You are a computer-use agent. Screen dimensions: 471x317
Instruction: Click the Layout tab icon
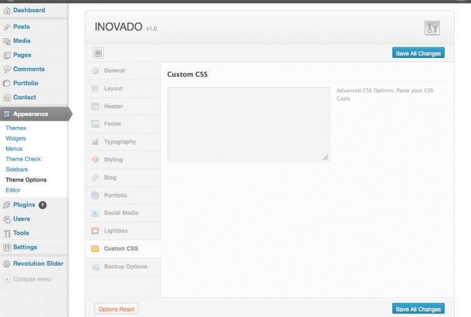[x=95, y=88]
